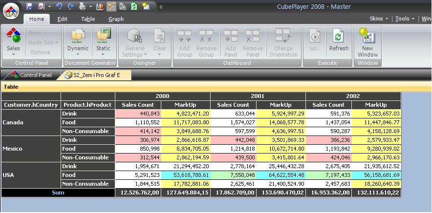Click the bar chart icon in quick toolbar

pos(100,6)
